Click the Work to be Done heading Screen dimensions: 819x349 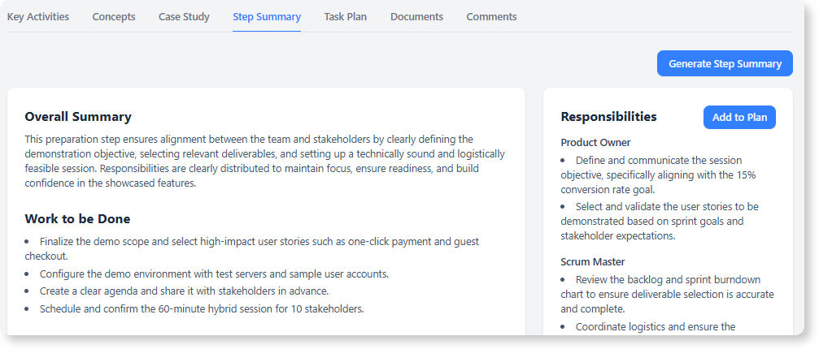coord(77,219)
